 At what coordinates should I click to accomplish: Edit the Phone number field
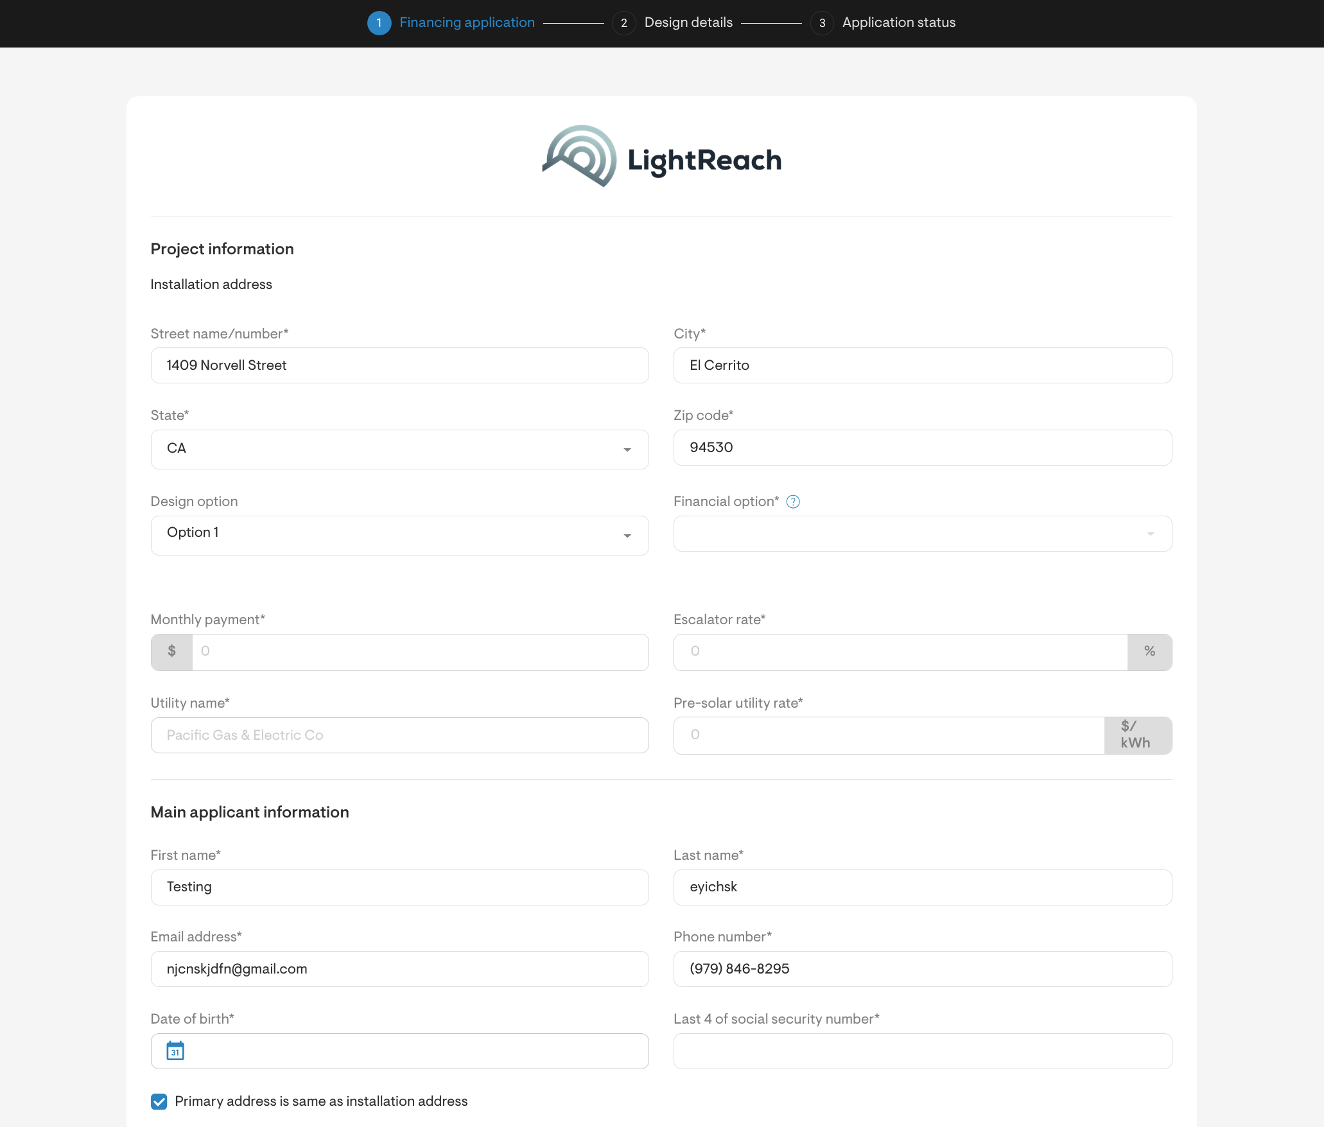923,969
